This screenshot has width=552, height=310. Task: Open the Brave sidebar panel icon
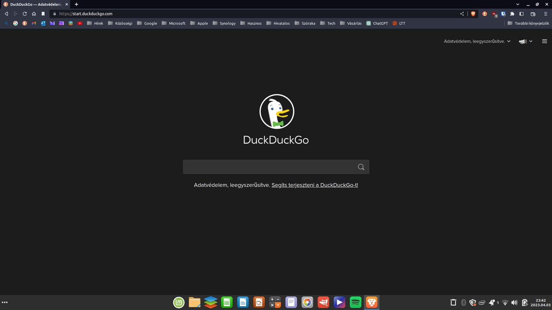[521, 14]
